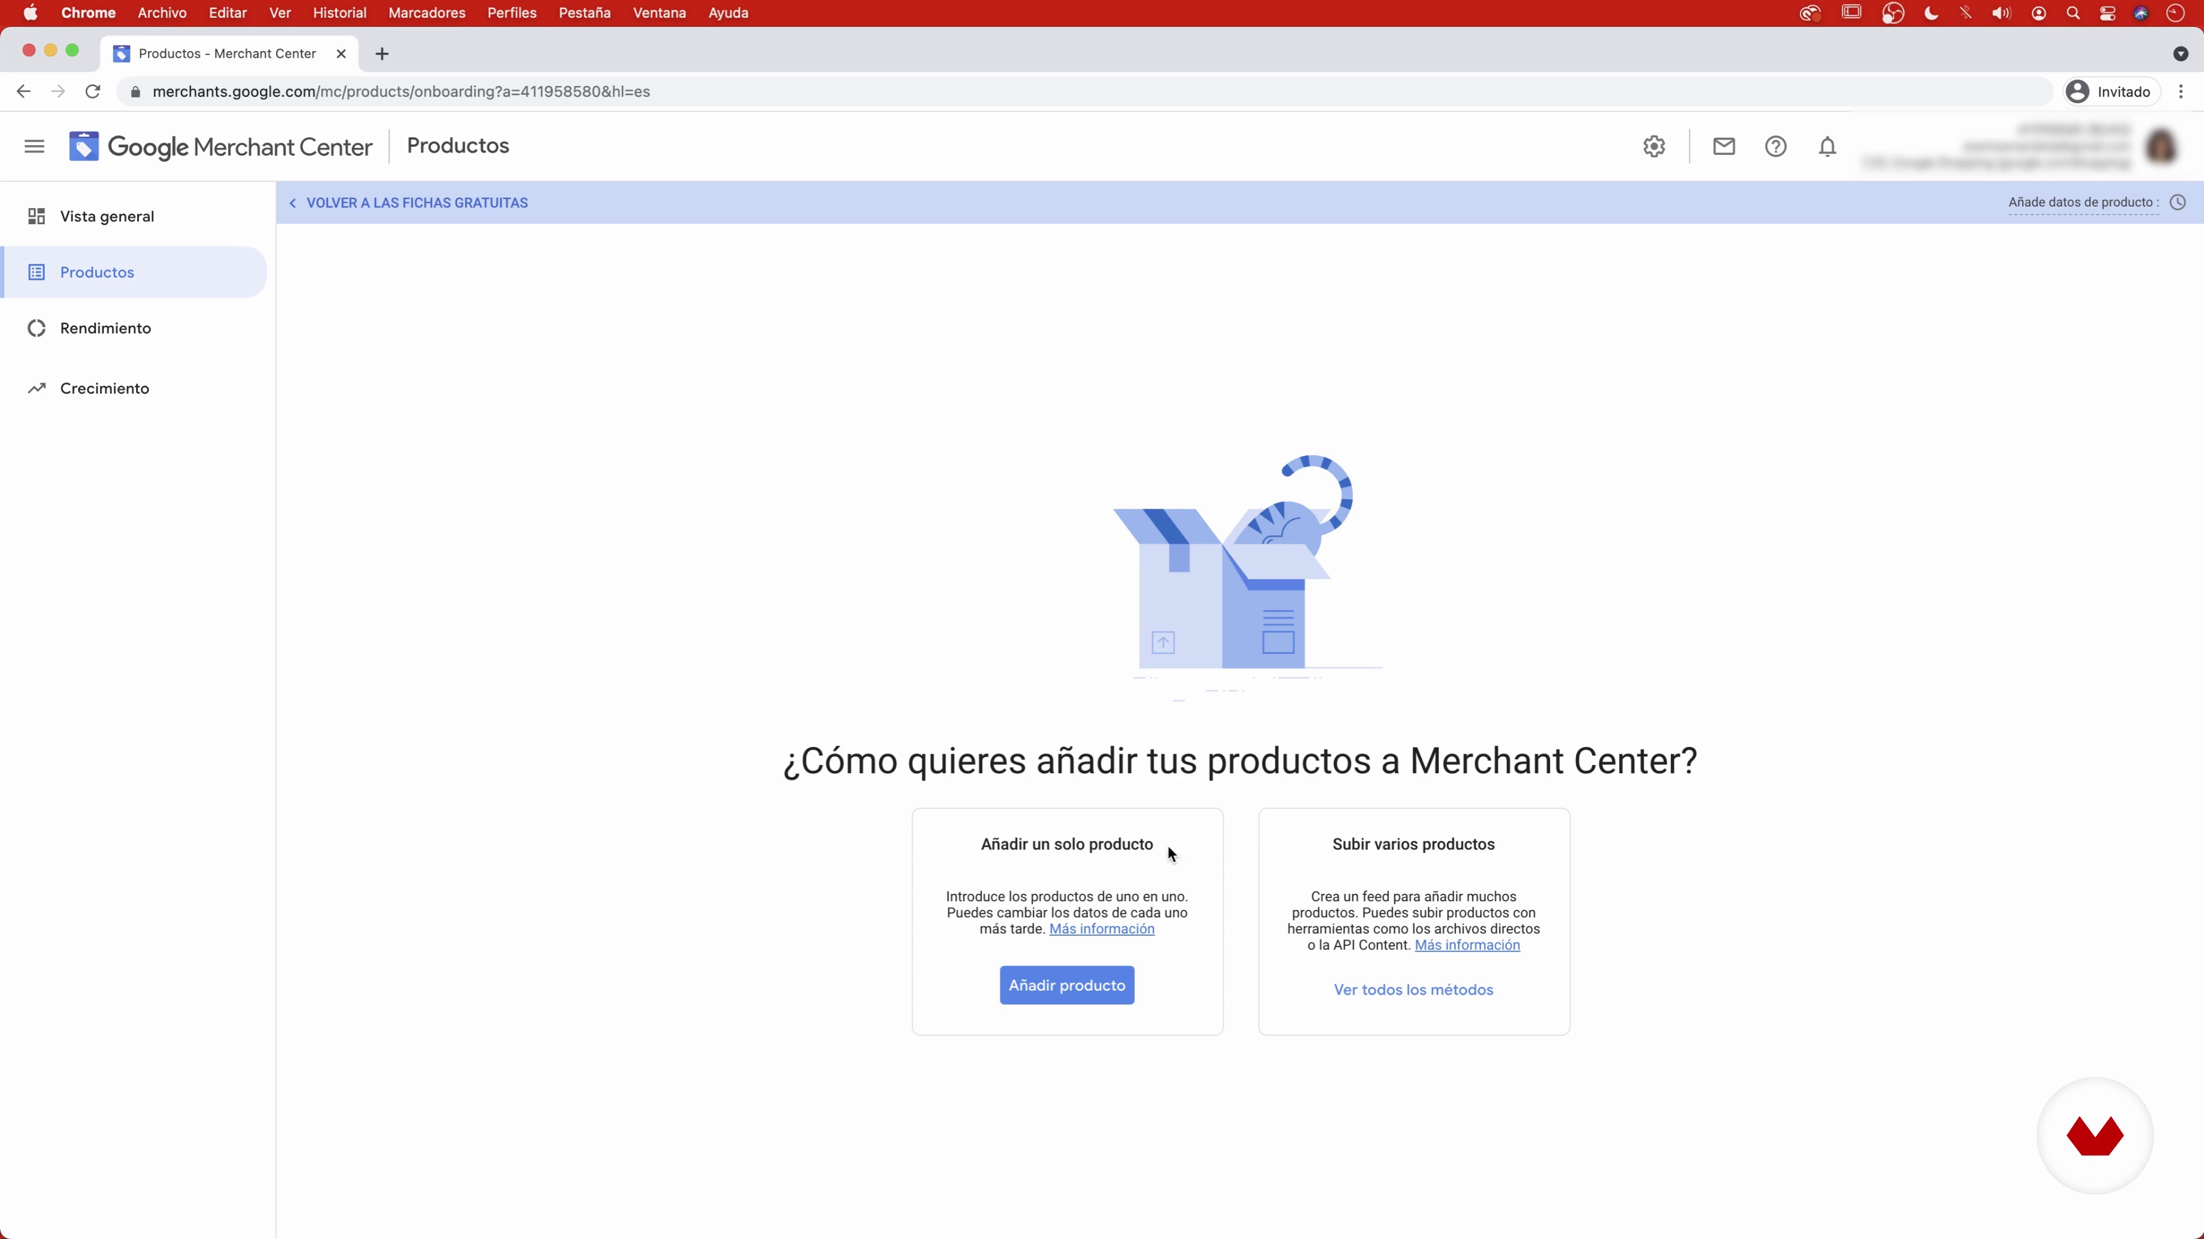Open the Pestaña menu

(x=584, y=13)
